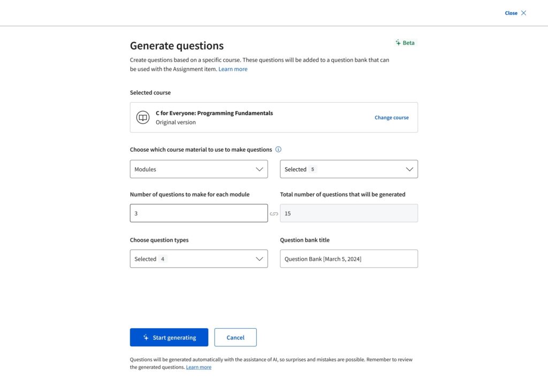Viewport: 548px width, 389px height.
Task: Click the link icon between question number fields
Action: [274, 214]
